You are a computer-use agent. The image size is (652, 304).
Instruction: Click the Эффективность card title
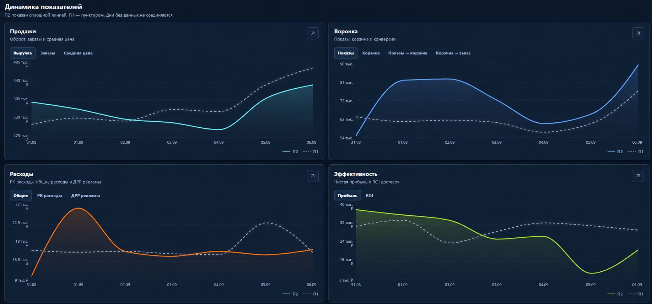356,174
